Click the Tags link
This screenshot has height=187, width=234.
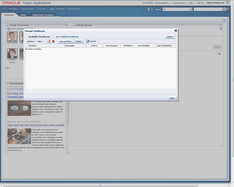[52, 9]
